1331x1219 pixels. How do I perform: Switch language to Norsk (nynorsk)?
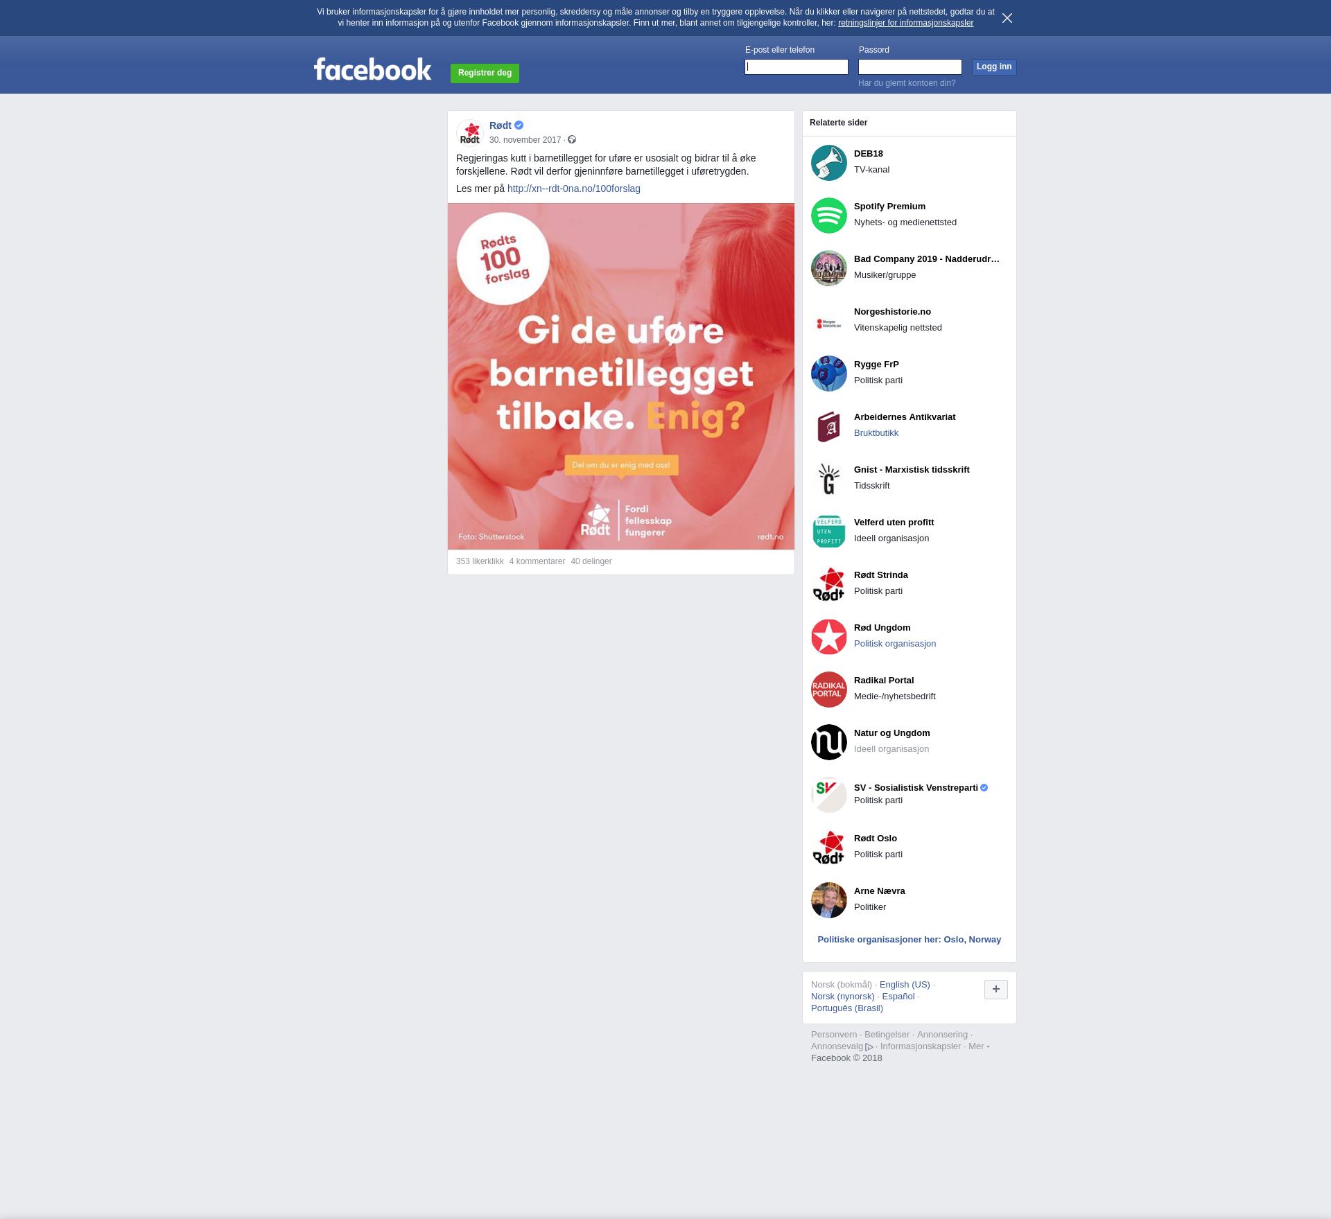click(843, 997)
